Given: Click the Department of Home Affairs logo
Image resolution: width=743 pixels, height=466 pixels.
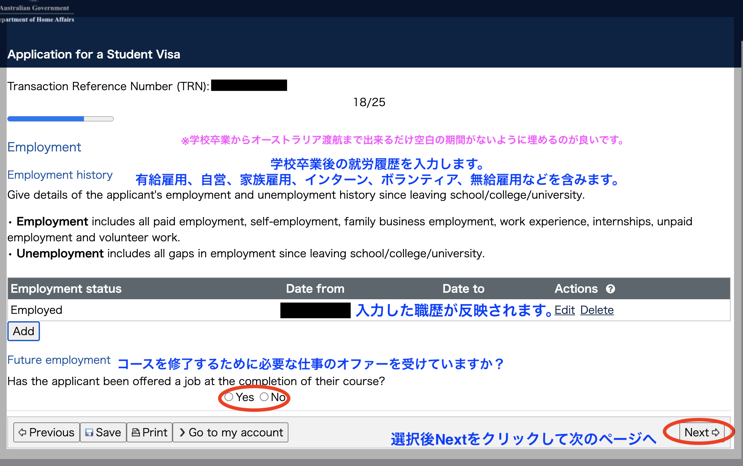Looking at the screenshot, I should [x=37, y=13].
